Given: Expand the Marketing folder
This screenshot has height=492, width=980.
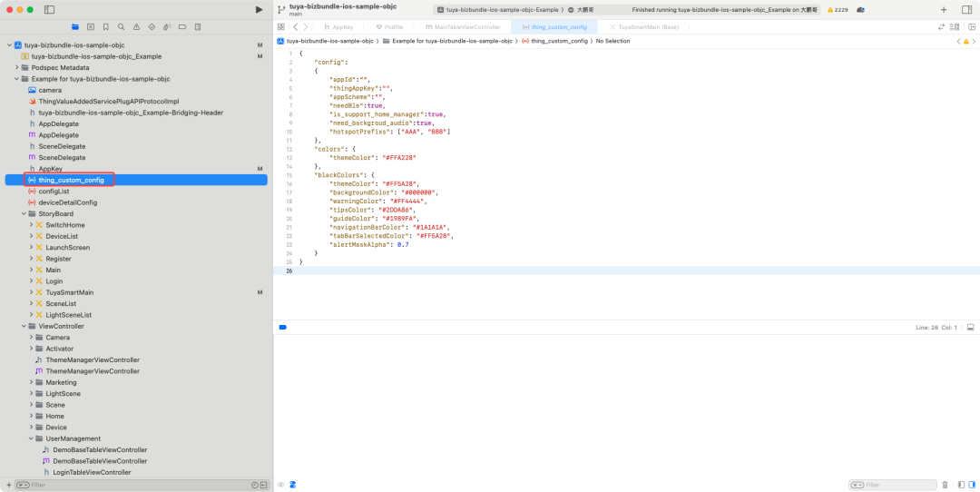Looking at the screenshot, I should [31, 382].
